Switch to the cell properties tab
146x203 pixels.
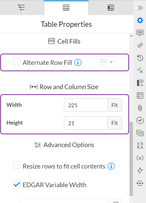[x=111, y=8]
